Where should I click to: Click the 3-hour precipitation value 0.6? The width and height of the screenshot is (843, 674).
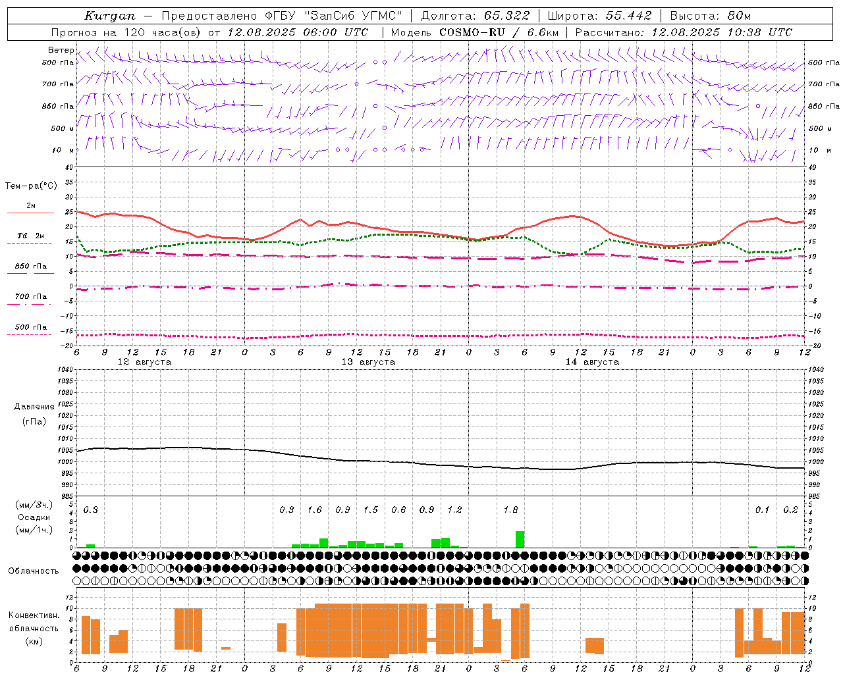(398, 510)
